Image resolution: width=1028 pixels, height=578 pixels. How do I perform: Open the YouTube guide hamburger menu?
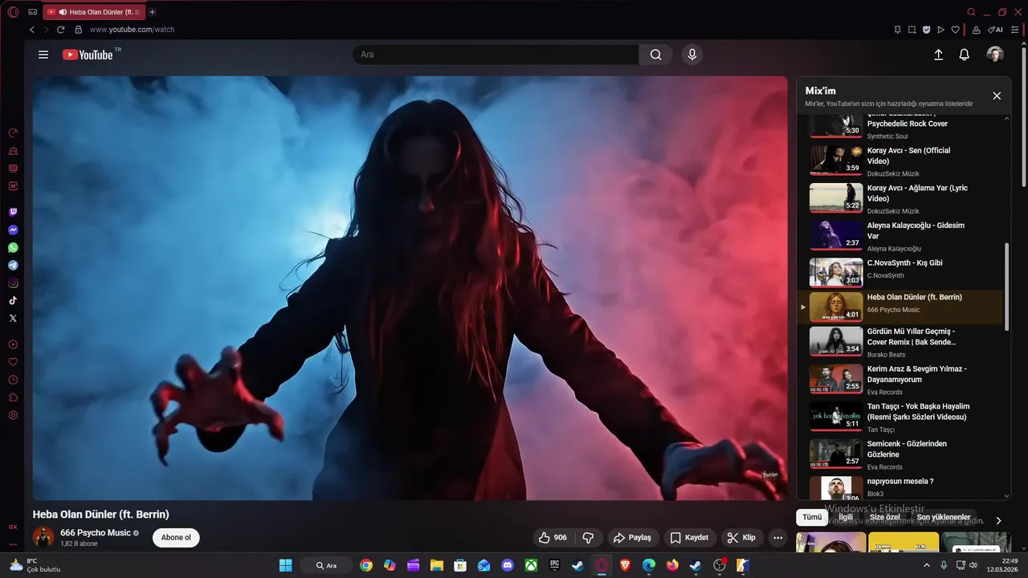pos(43,55)
